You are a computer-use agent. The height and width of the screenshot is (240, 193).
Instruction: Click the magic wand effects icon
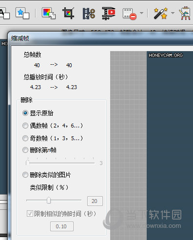(160, 13)
